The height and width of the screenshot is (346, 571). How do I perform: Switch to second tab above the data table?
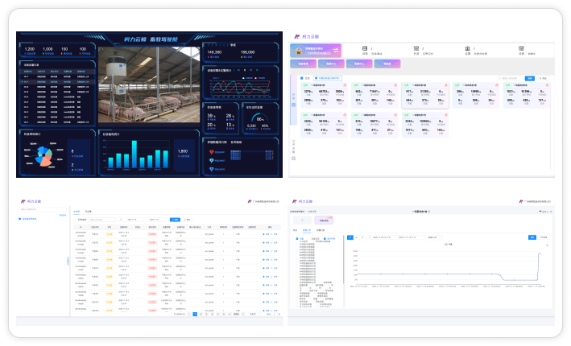[88, 212]
